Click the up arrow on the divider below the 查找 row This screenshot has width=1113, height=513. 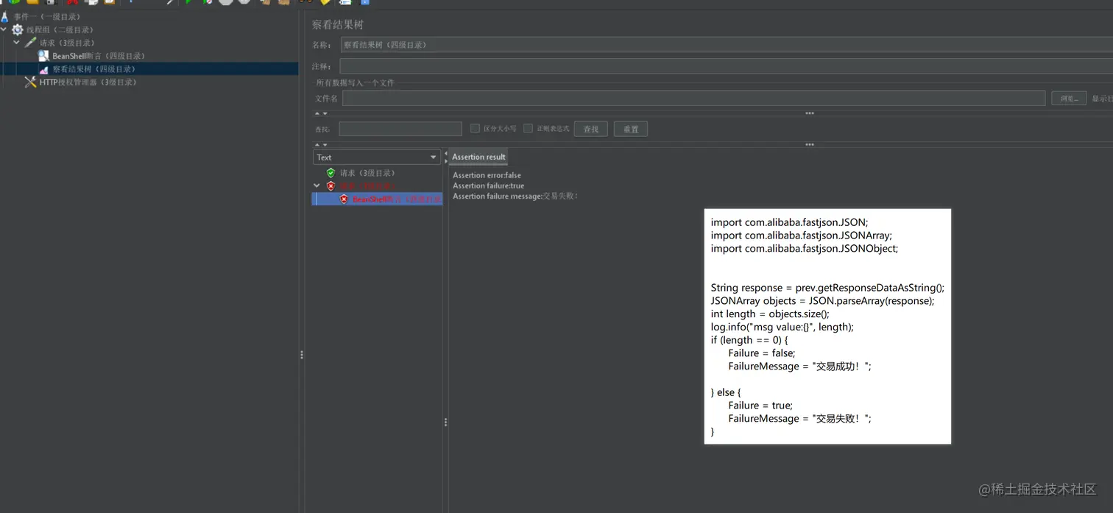coord(317,145)
